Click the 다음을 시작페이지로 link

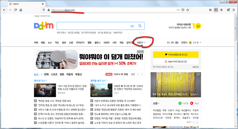[42, 16]
